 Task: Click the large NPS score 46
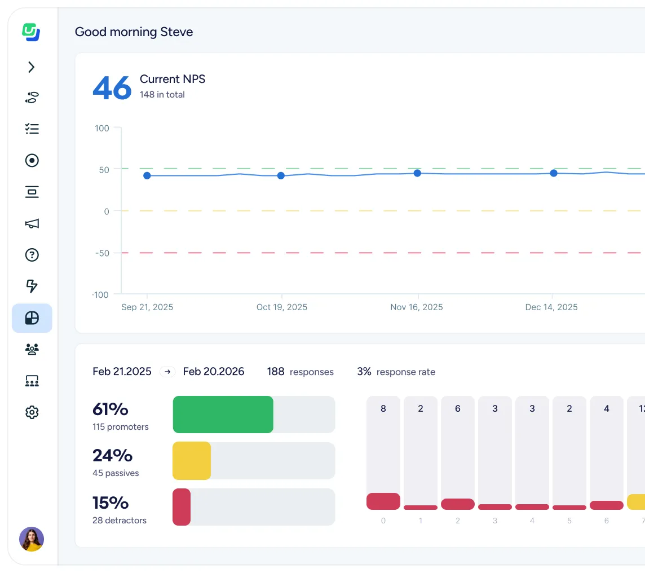tap(112, 87)
